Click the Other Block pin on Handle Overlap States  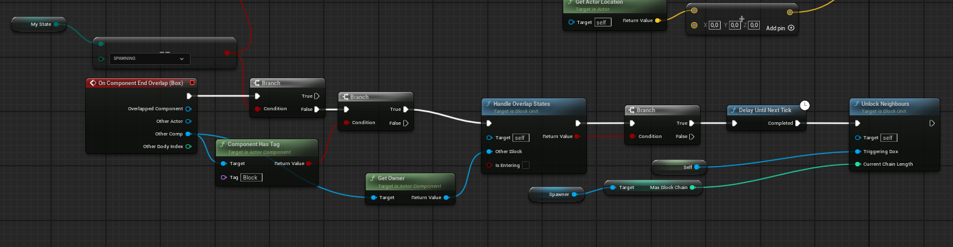coord(489,152)
